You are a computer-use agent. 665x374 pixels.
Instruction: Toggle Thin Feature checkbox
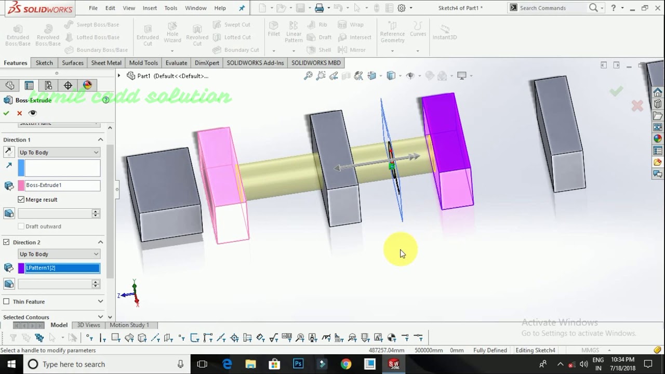click(6, 301)
